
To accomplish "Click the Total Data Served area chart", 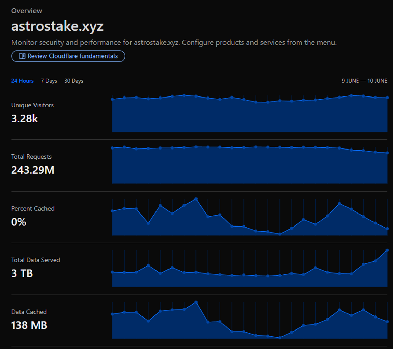I will click(249, 268).
